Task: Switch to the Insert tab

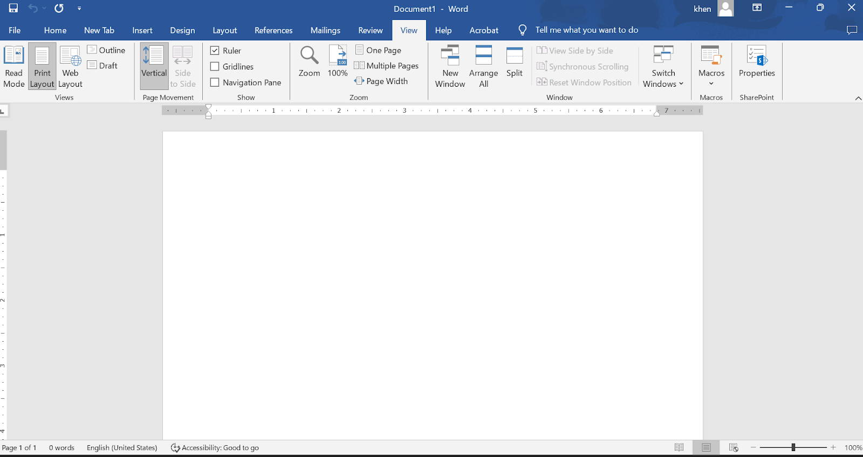Action: pos(142,31)
